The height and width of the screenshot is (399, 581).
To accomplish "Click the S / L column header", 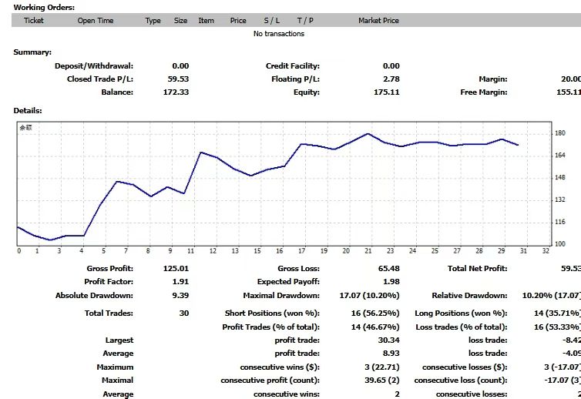I will pos(272,21).
